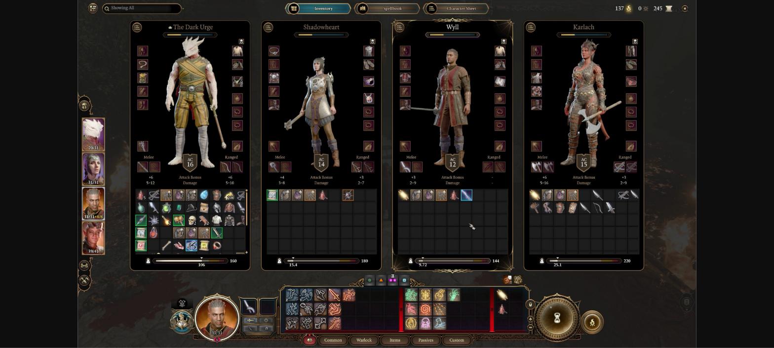Click Wyll's cloak equipment slot
Viewport: 774px width, 348px height.
point(405,64)
